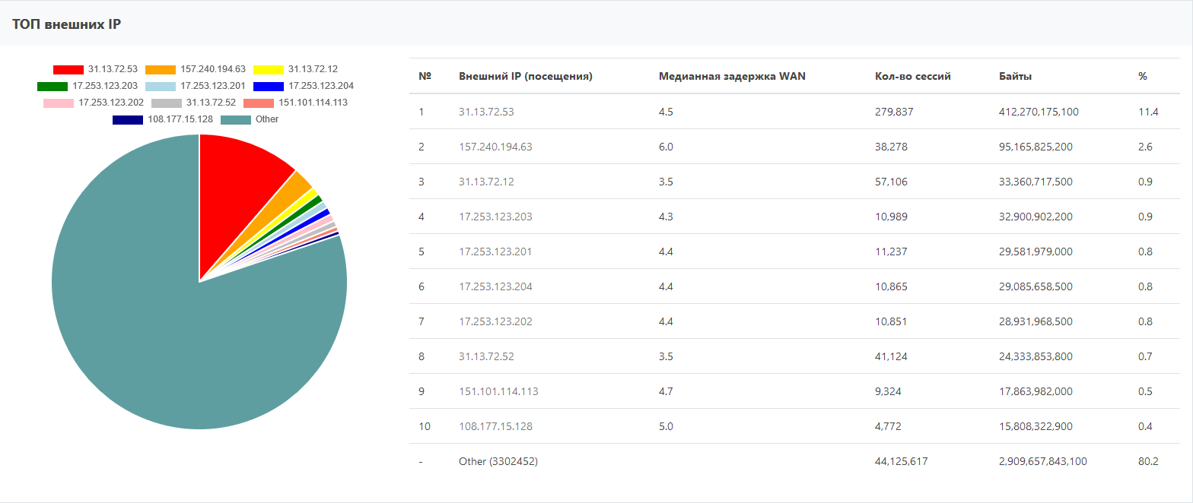Toggle yellow legend swatch for 31.13.72.12

(x=269, y=69)
